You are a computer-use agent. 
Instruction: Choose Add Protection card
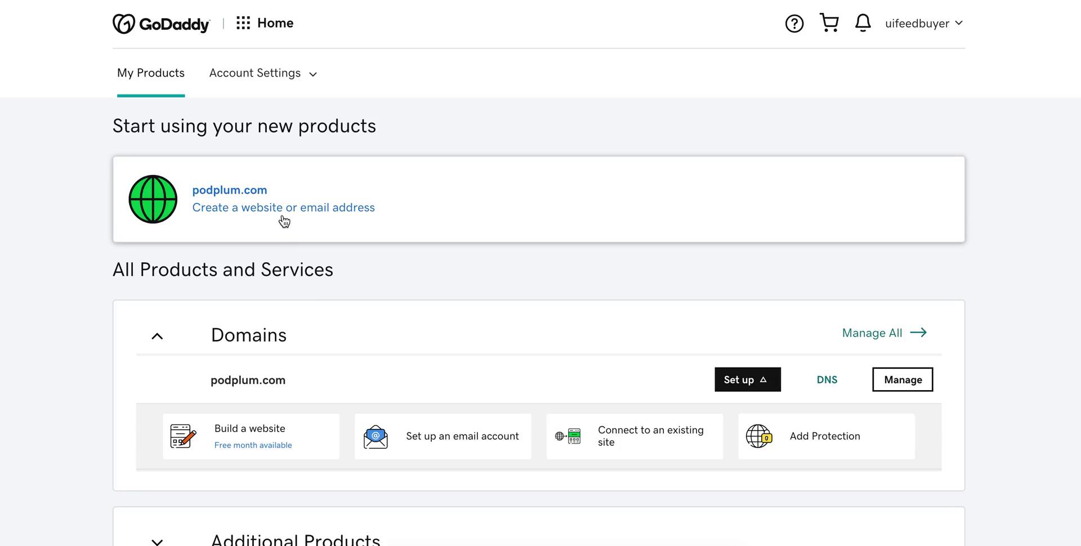coord(827,436)
